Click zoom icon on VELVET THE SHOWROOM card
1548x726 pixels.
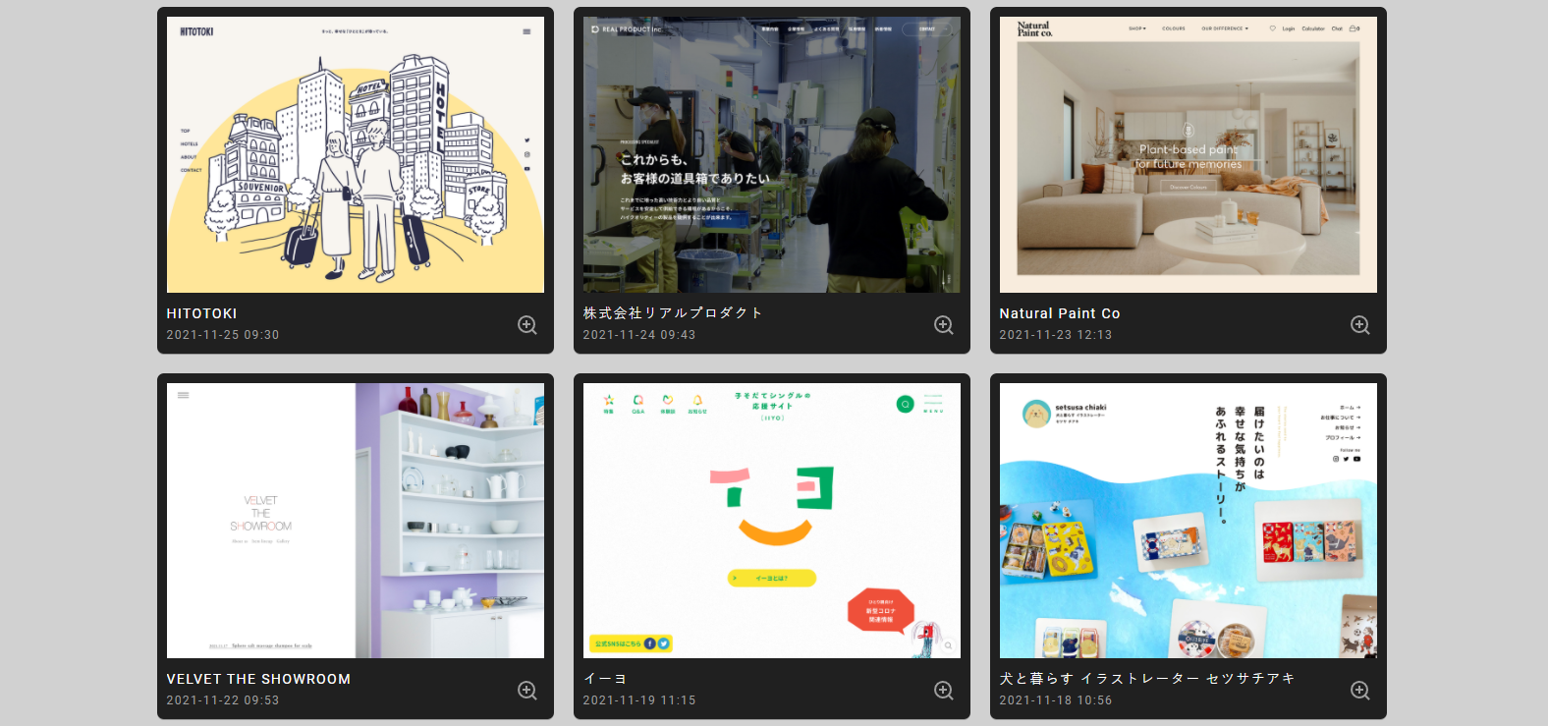pos(527,691)
